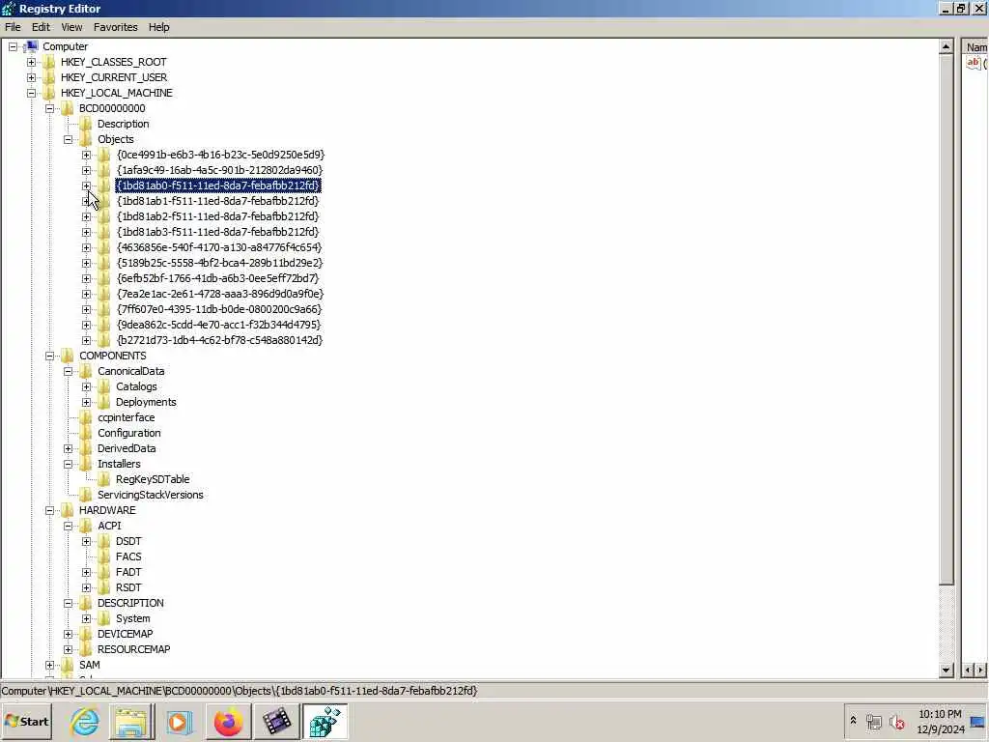989x742 pixels.
Task: Open Windows Media Player from taskbar
Action: pos(179,721)
